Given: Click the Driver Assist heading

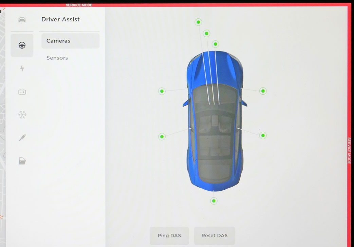Looking at the screenshot, I should [60, 19].
